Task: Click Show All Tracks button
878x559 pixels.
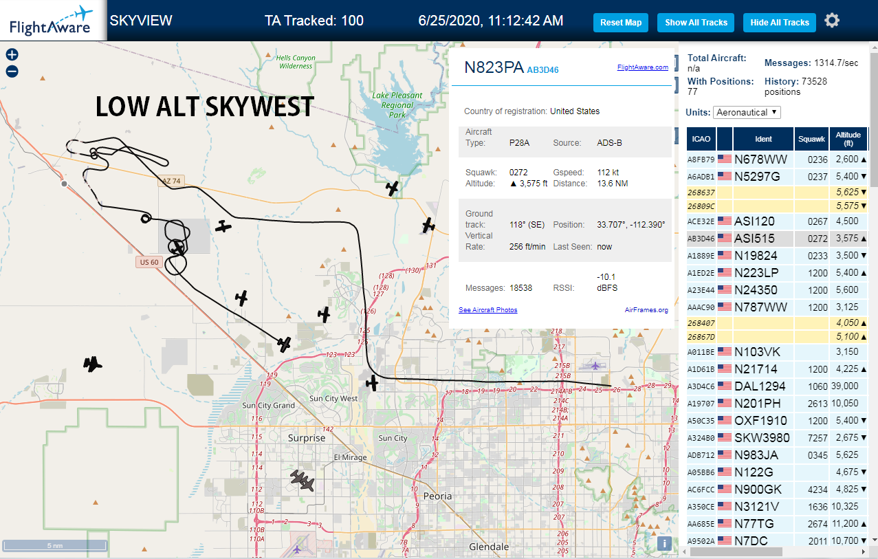Action: (696, 23)
